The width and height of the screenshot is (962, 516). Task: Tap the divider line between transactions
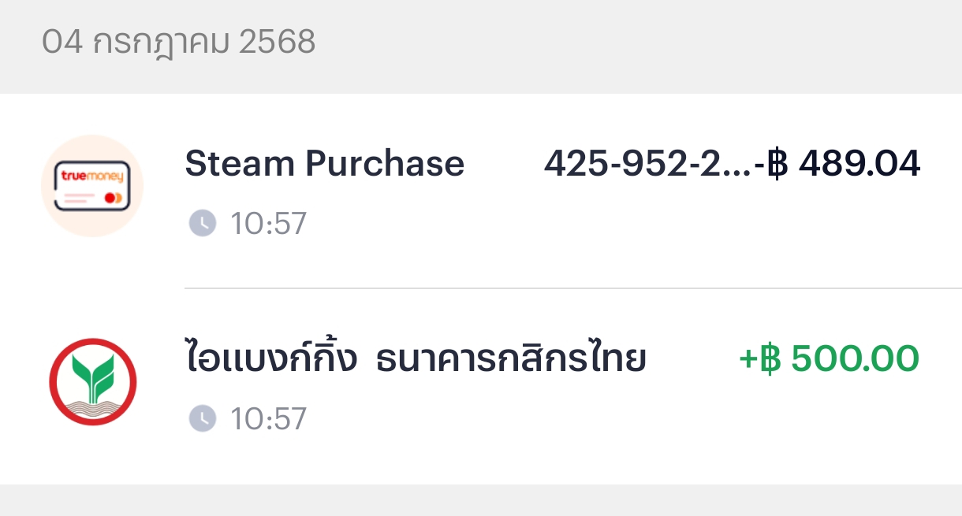(x=573, y=288)
